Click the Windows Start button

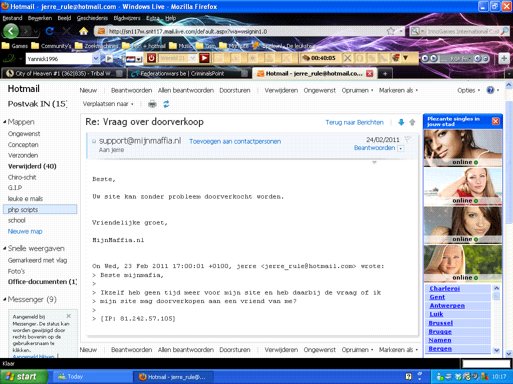click(x=23, y=376)
